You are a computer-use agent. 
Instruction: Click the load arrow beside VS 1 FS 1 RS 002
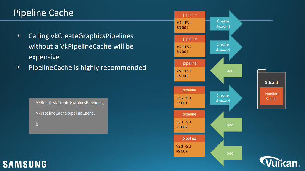pos(227,125)
